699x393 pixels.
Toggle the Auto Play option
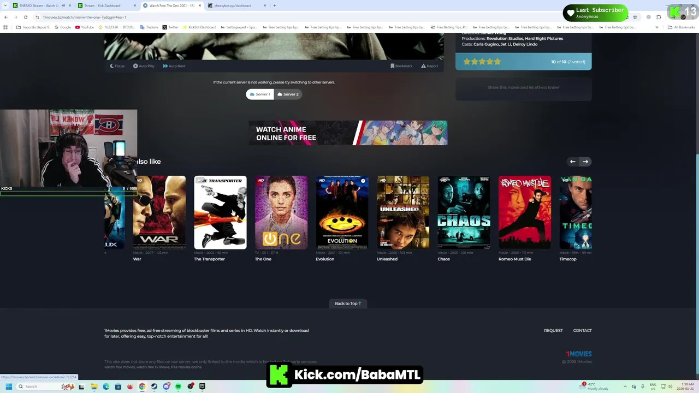tap(144, 66)
